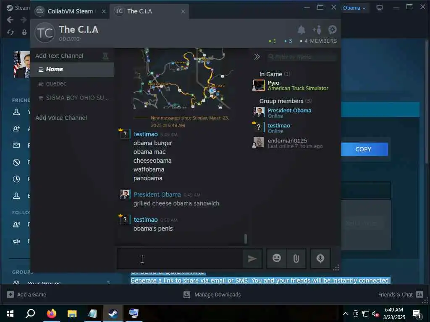Image resolution: width=430 pixels, height=322 pixels.
Task: Switch to The C.I.A tab
Action: 149,11
